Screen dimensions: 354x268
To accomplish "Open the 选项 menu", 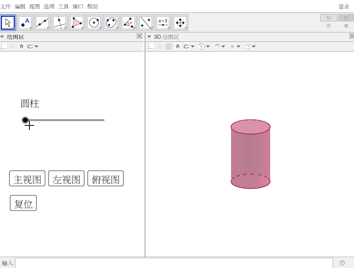I will (49, 7).
